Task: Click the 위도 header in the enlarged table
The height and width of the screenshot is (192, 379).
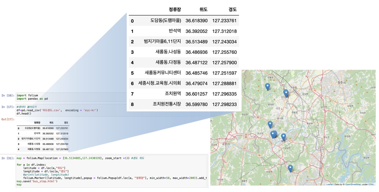Action: [203, 10]
